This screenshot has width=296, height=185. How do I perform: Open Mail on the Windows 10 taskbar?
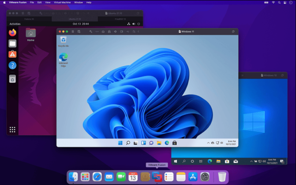pos(236,161)
